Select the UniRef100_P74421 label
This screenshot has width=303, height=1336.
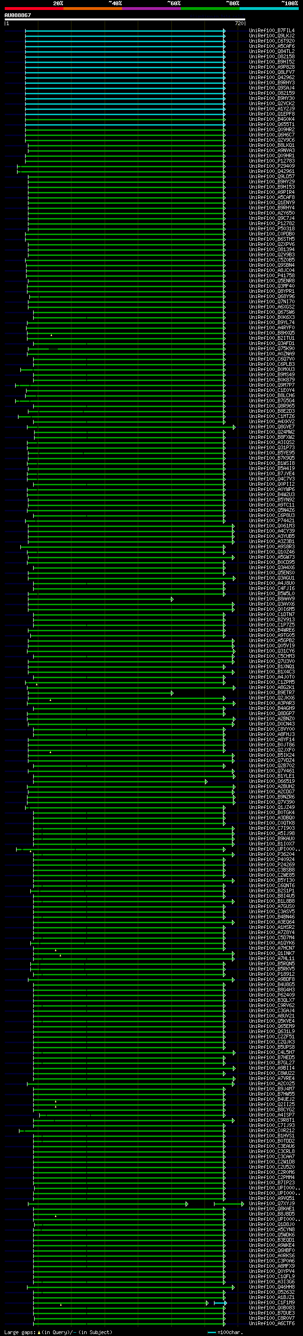coord(272,521)
